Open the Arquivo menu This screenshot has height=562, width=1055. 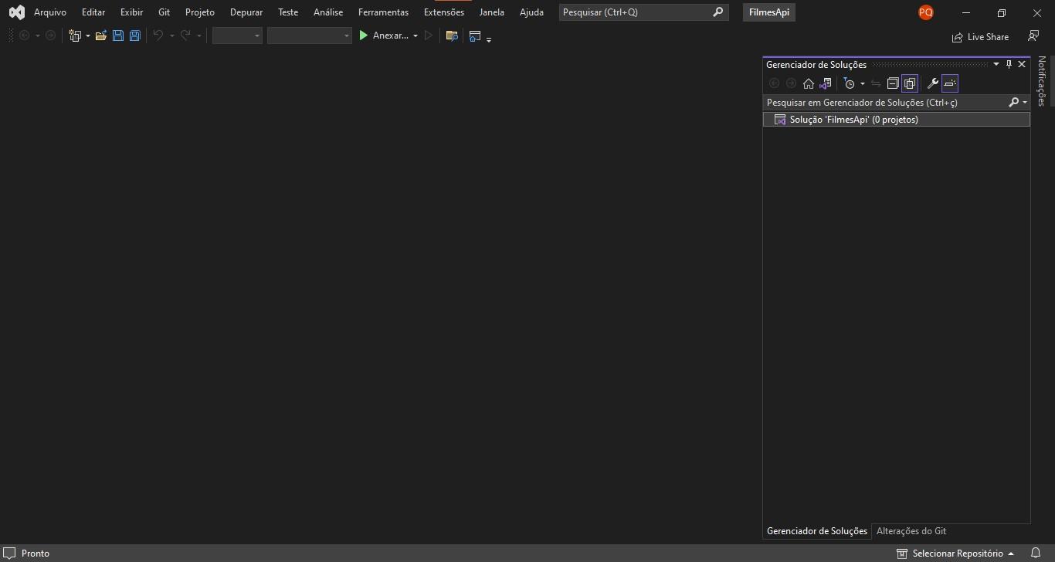[x=50, y=12]
